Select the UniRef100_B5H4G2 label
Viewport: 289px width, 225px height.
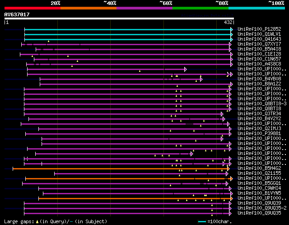point(259,169)
